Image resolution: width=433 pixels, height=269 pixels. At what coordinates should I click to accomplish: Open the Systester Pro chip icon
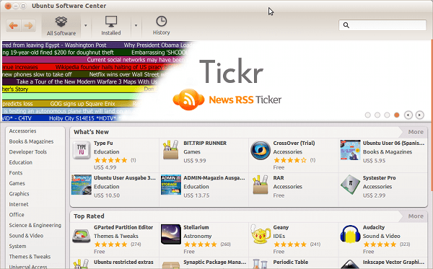tap(350, 185)
